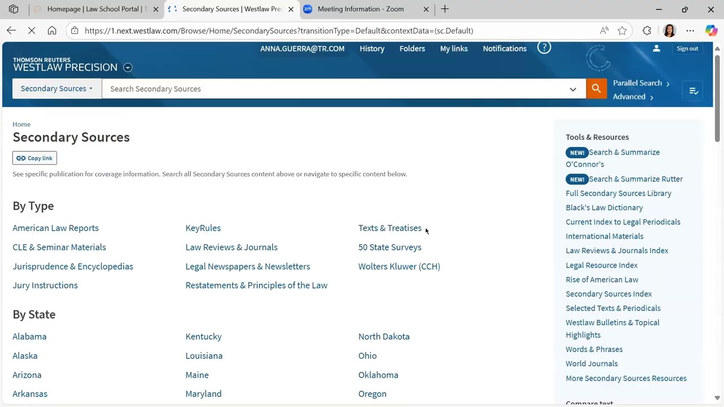Open Legal Newspapers & Newsletters
Image resolution: width=724 pixels, height=407 pixels.
coord(248,266)
